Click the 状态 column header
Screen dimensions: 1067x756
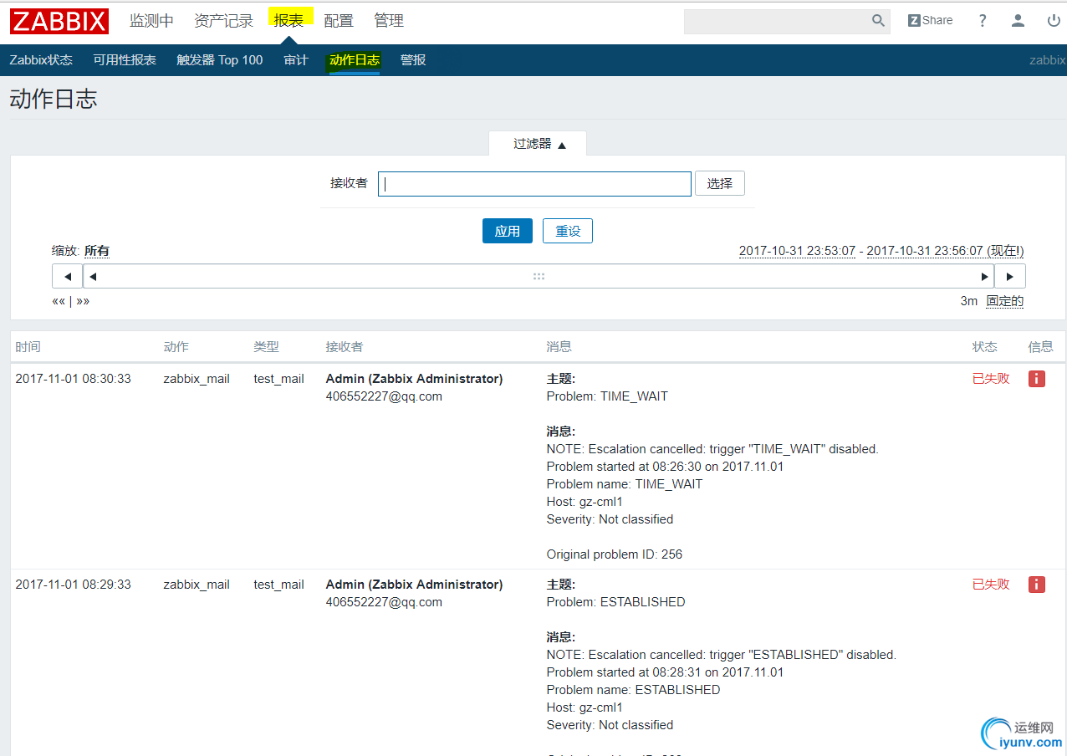pyautogui.click(x=985, y=346)
